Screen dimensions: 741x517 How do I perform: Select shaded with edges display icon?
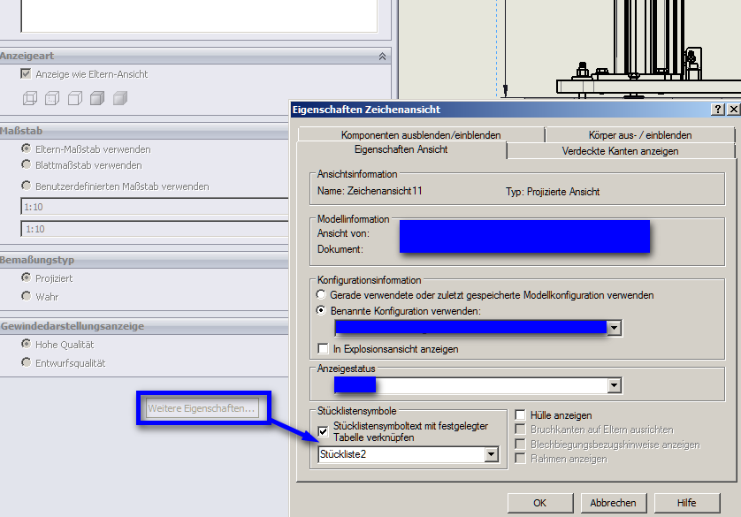click(97, 98)
